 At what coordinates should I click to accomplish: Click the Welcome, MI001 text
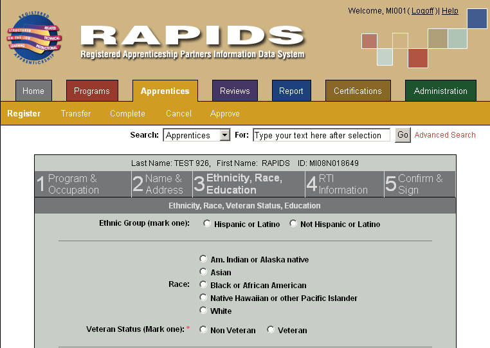click(x=377, y=11)
